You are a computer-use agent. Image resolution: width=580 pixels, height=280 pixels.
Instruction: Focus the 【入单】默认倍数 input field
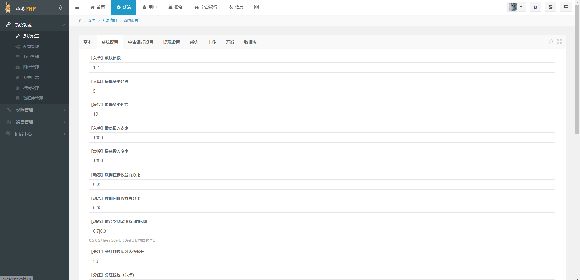point(322,68)
